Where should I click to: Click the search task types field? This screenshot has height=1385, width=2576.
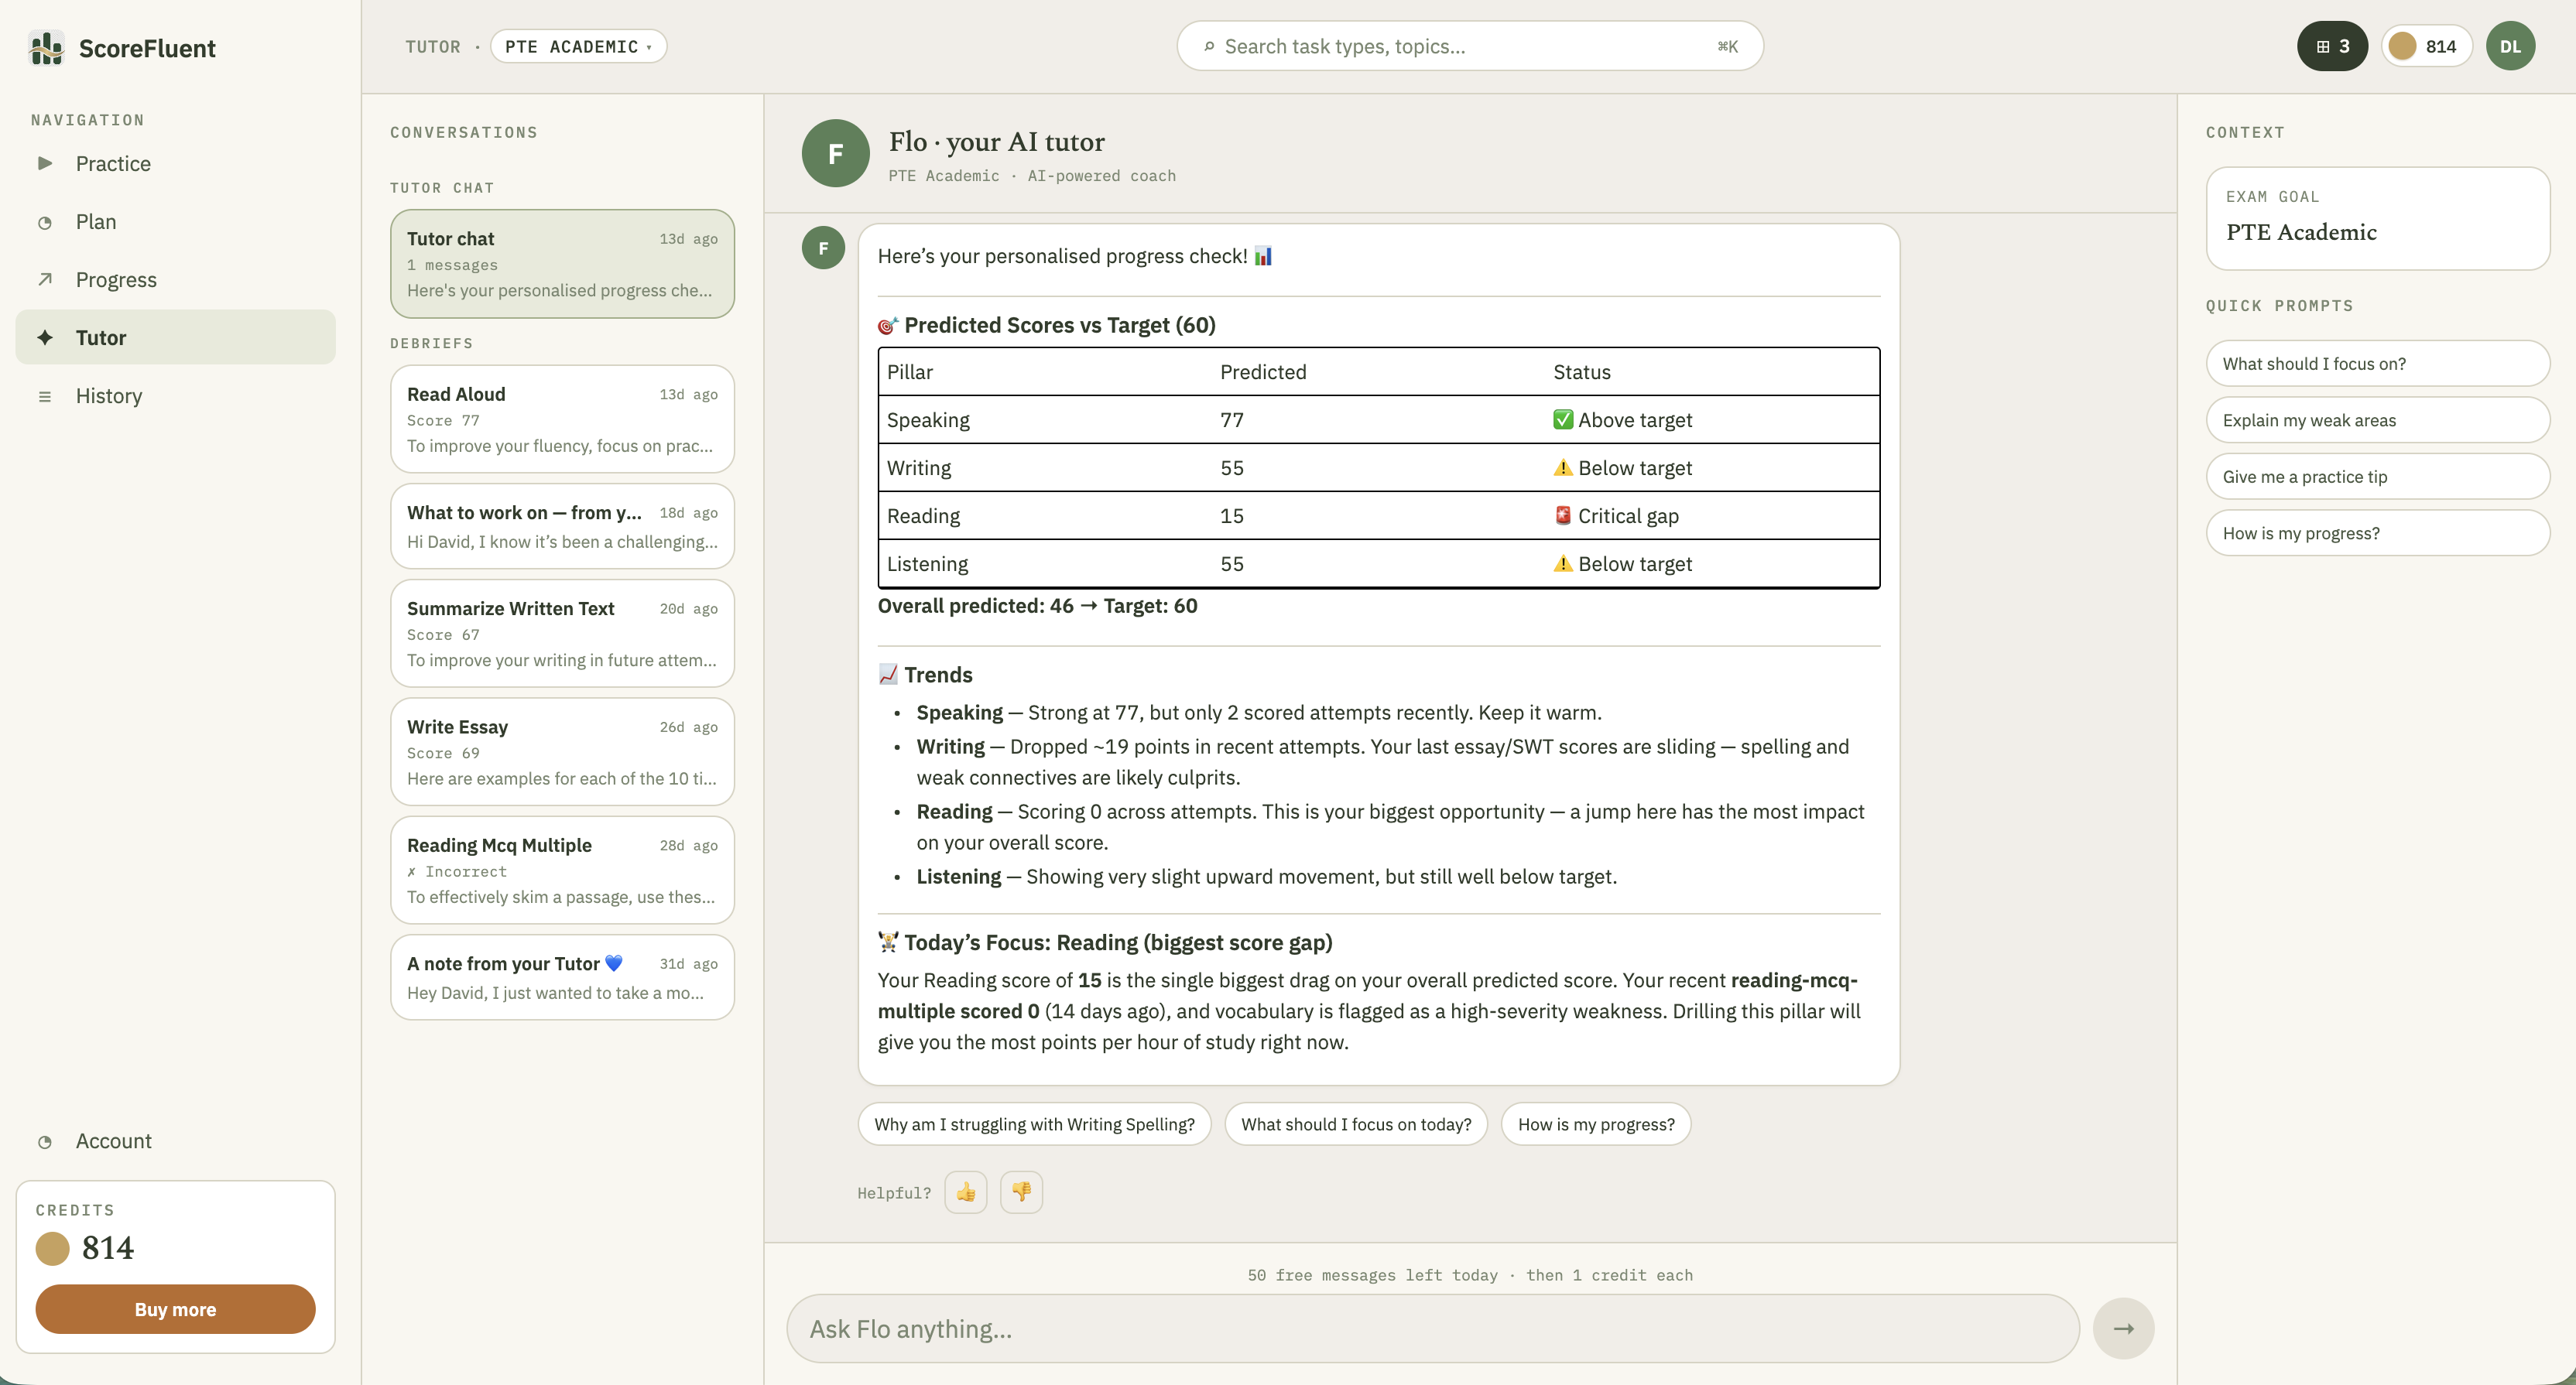point(1470,46)
